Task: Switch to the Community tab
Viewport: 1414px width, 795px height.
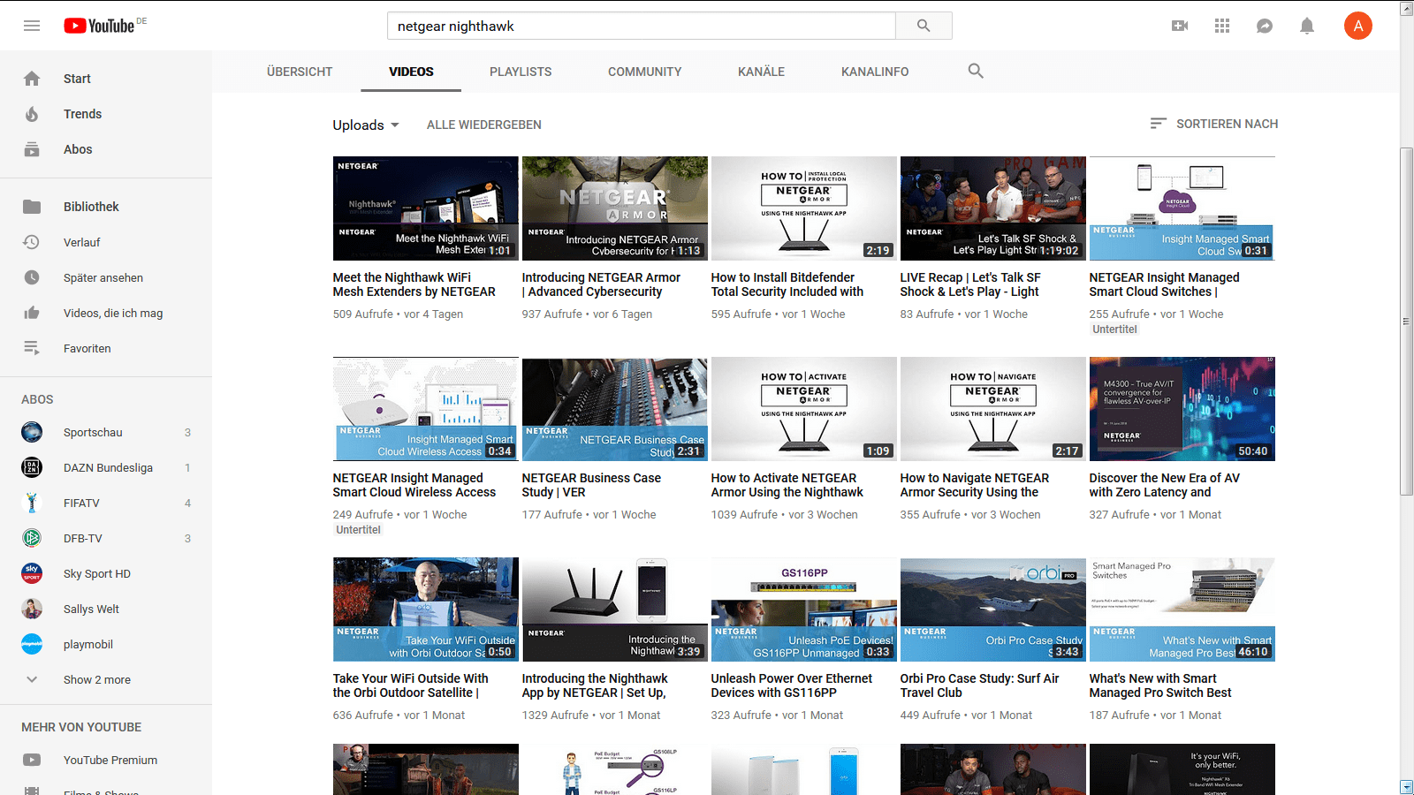Action: 644,72
